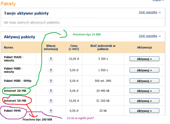This screenshot has height=124, width=170.
Task: Click the 1 500 s units cell
Action: pos(103,70)
